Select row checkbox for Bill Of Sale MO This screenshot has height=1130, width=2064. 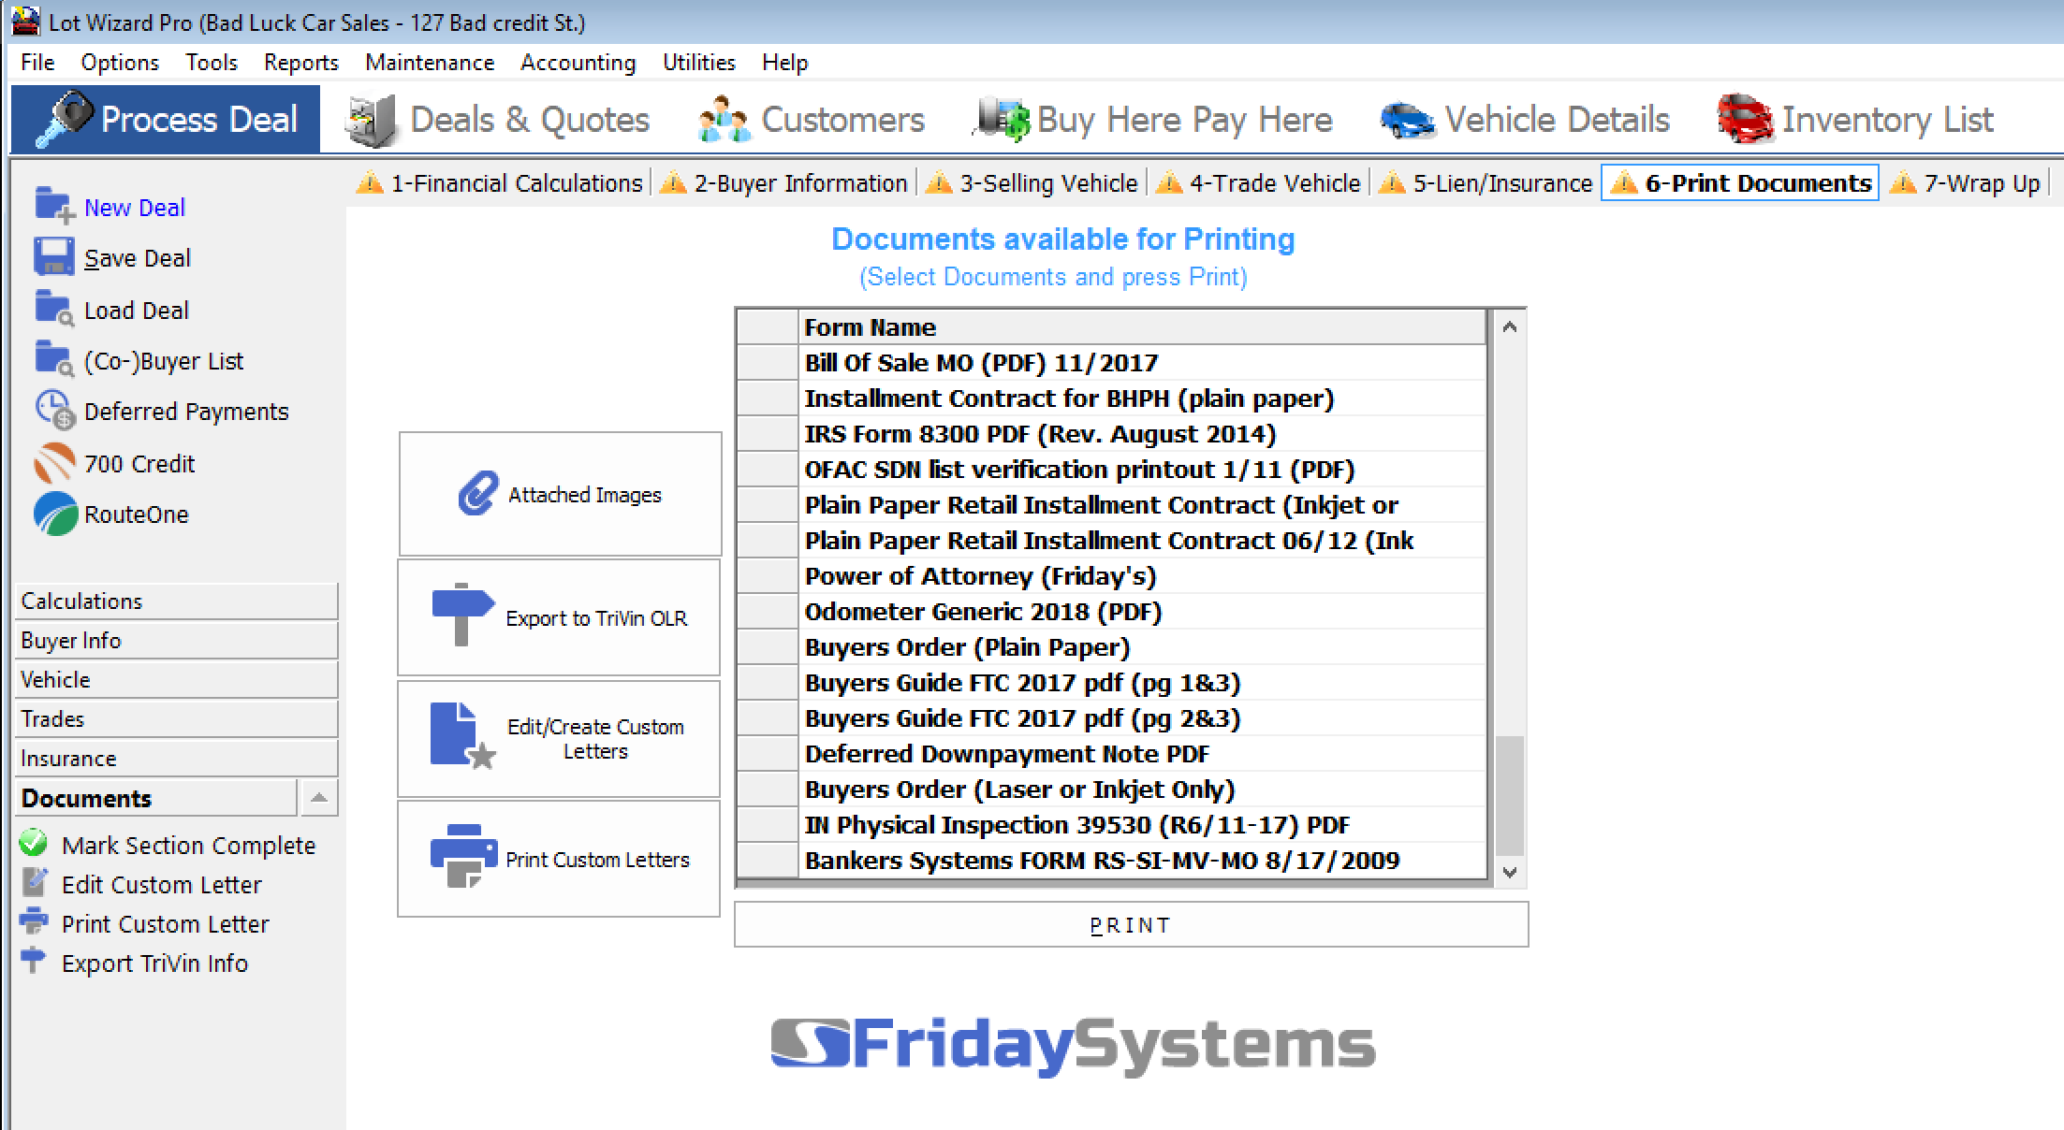pyautogui.click(x=767, y=363)
